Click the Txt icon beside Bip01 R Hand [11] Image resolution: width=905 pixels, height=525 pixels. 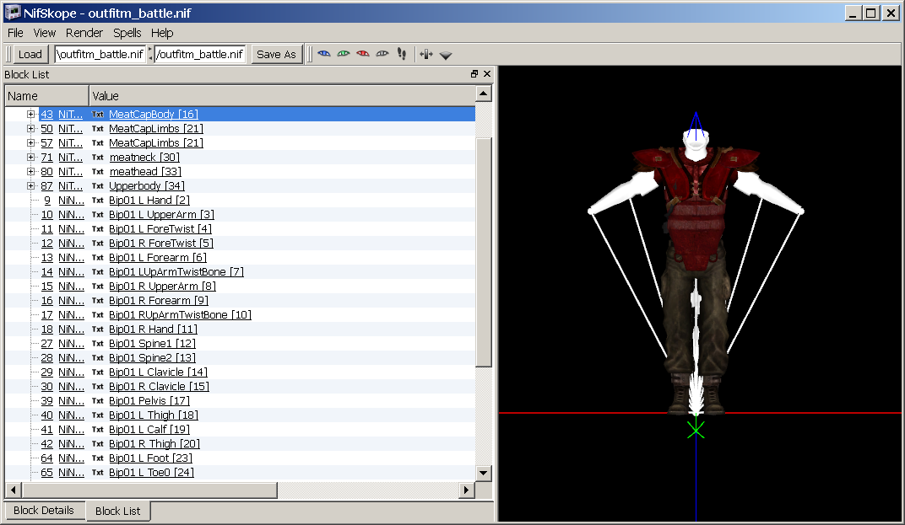coord(98,329)
